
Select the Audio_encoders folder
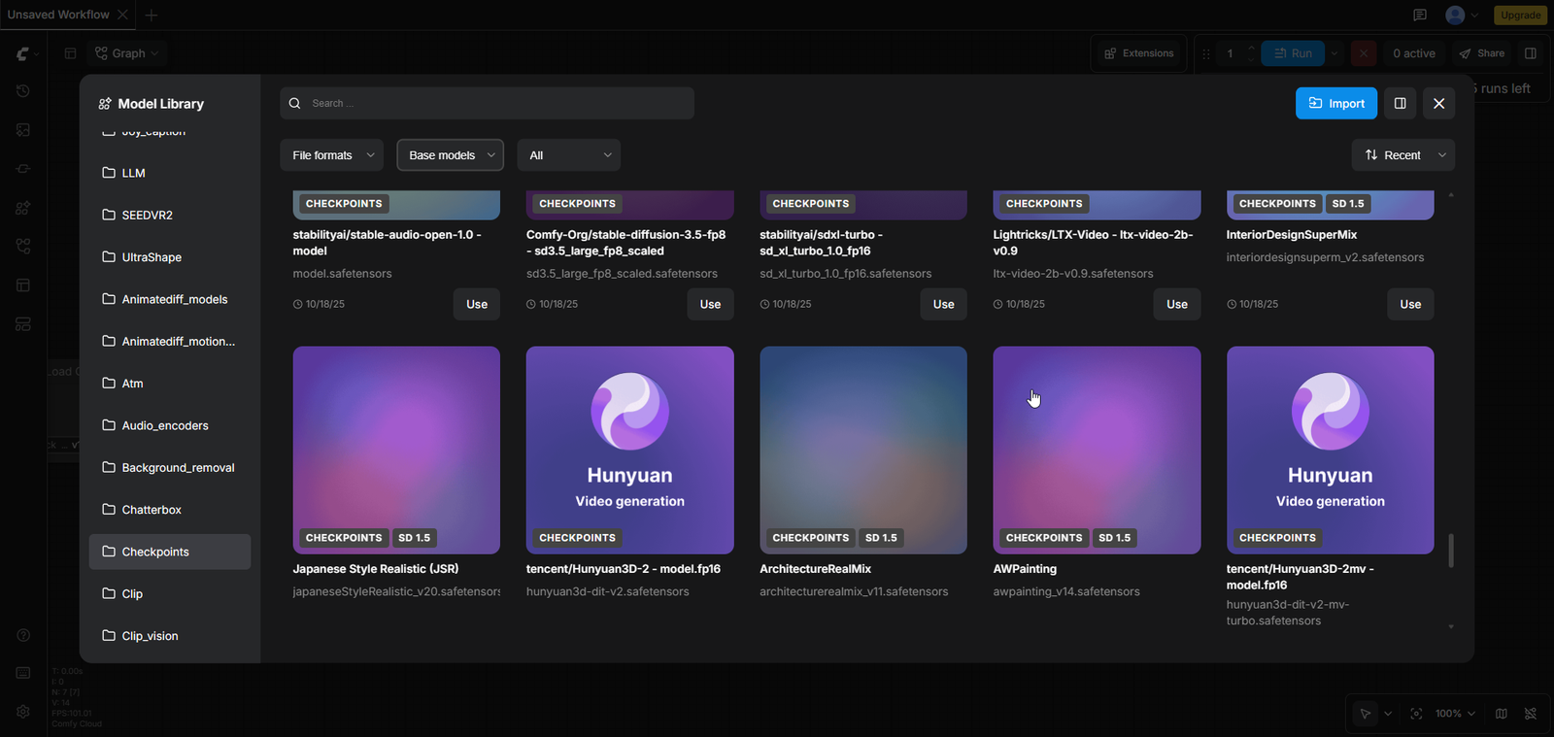coord(170,425)
